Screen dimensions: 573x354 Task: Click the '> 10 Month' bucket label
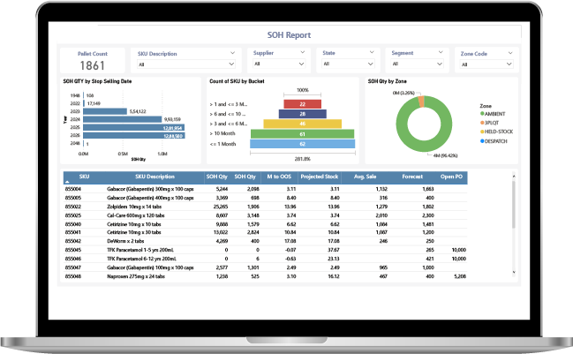click(x=222, y=133)
